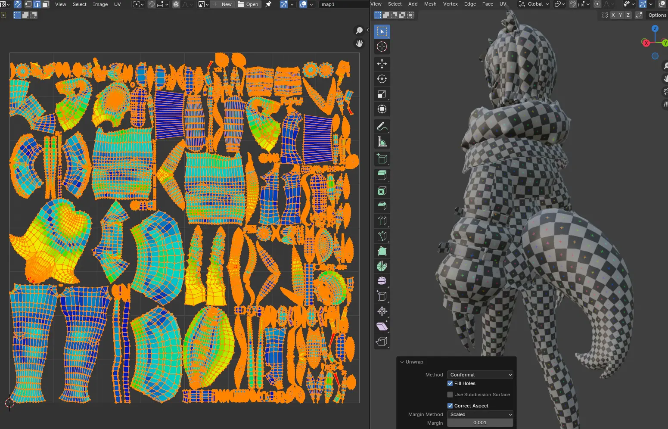Click the Margin value field 0.001
The width and height of the screenshot is (668, 429).
(480, 423)
